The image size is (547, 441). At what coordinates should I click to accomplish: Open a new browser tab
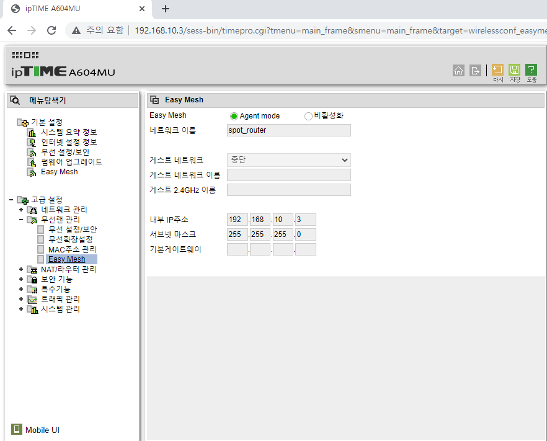[x=166, y=9]
